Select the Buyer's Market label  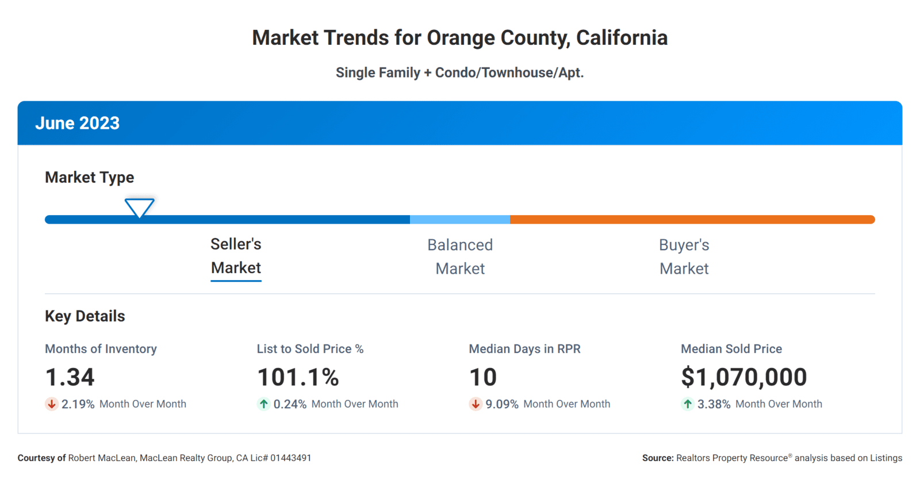(x=684, y=257)
